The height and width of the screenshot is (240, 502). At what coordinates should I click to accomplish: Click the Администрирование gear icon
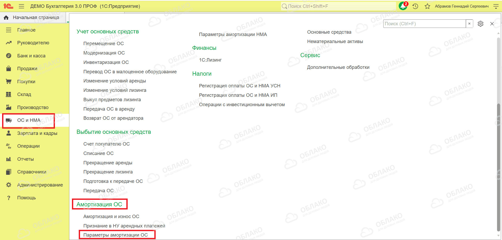(9, 185)
